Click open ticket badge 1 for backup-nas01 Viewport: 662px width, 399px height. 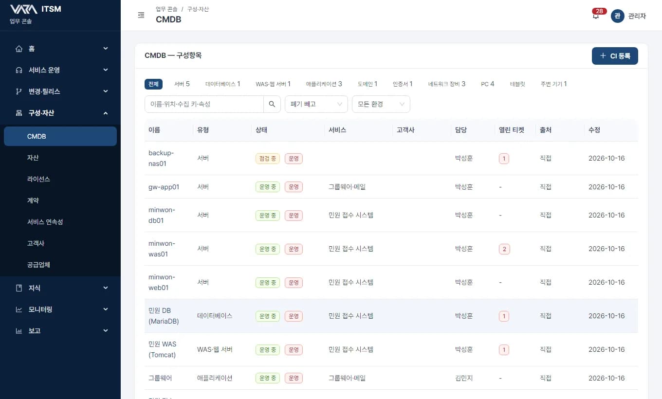[504, 158]
